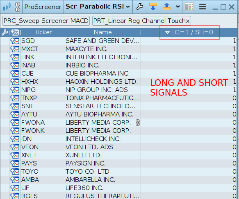Open the hamburger menu icon

click(203, 7)
